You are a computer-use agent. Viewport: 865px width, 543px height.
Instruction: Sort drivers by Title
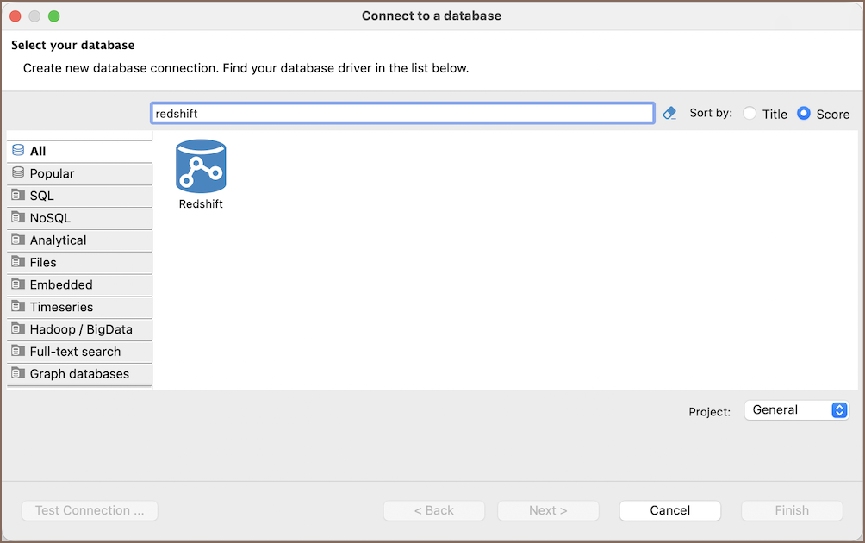pyautogui.click(x=750, y=114)
